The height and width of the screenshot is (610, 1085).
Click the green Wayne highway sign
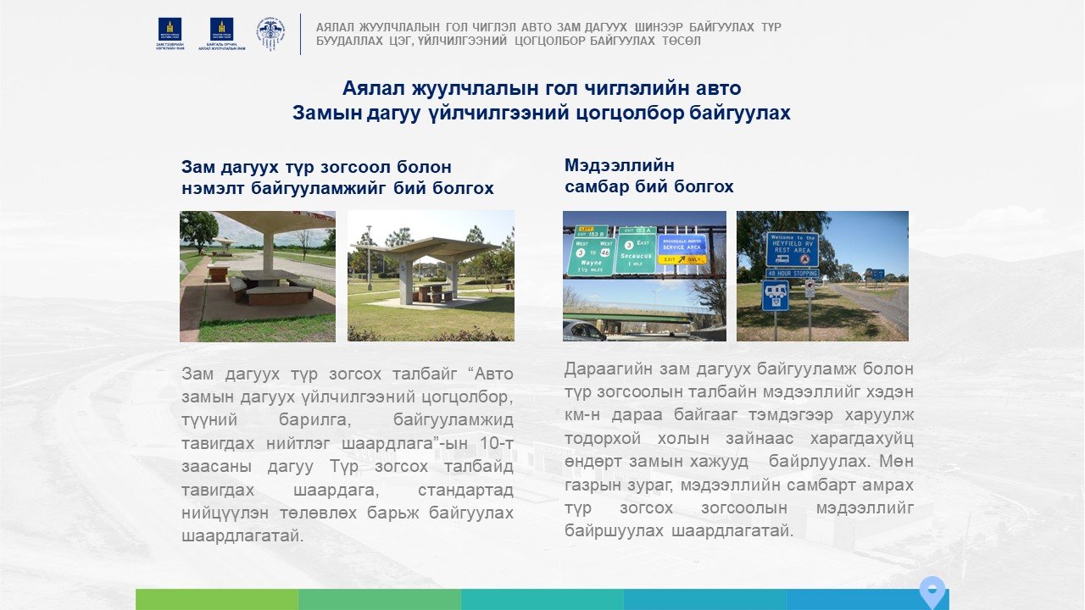click(591, 251)
